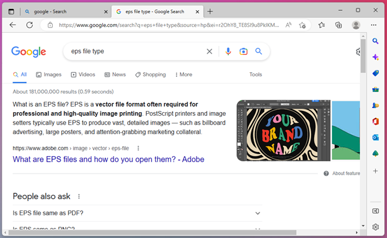Viewport: 387px width, 238px height.
Task: Open the tab actions menu icon
Action: click(x=11, y=11)
